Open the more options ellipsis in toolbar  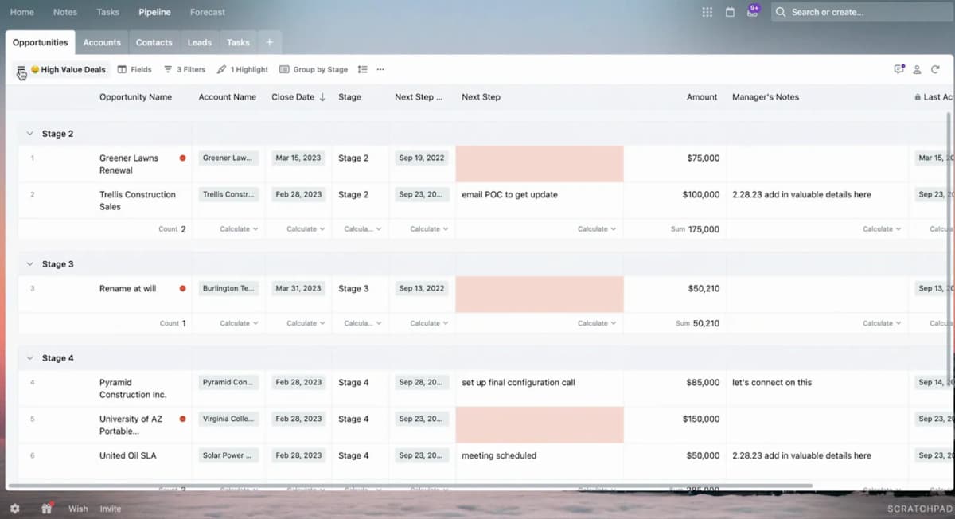(x=380, y=69)
